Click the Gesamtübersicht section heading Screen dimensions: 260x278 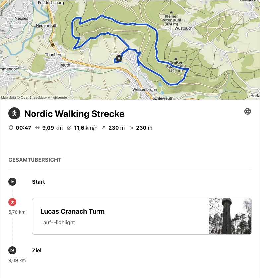point(35,160)
